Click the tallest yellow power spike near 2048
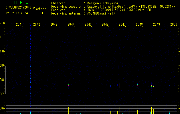180x114 pixels. pyautogui.click(x=137, y=108)
